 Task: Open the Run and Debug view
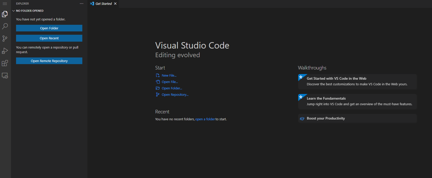point(5,51)
